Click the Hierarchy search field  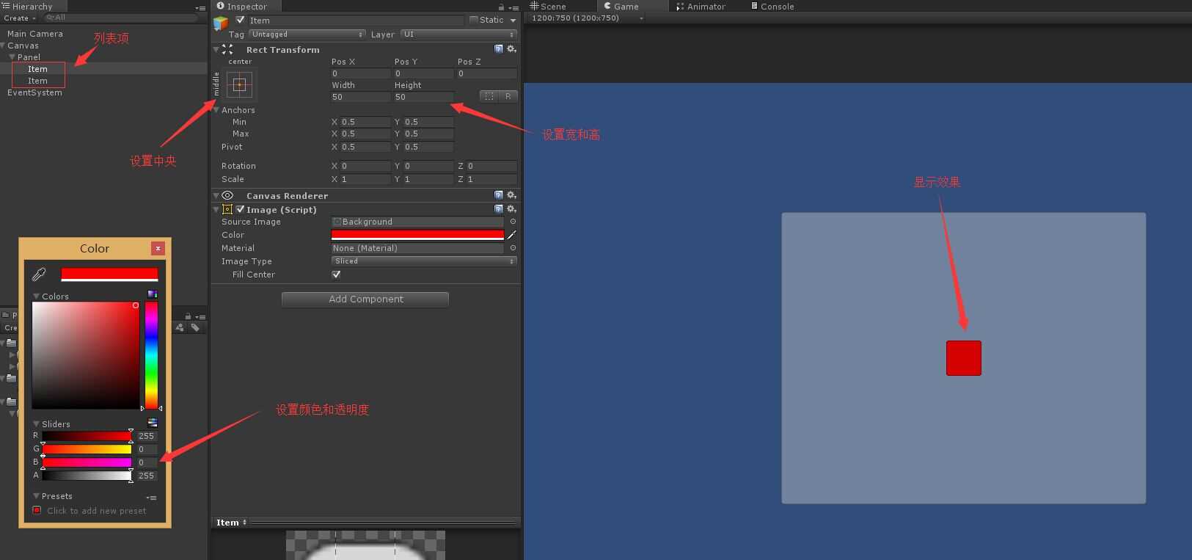tap(120, 18)
